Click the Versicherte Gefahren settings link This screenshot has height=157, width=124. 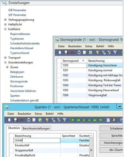click(23, 91)
